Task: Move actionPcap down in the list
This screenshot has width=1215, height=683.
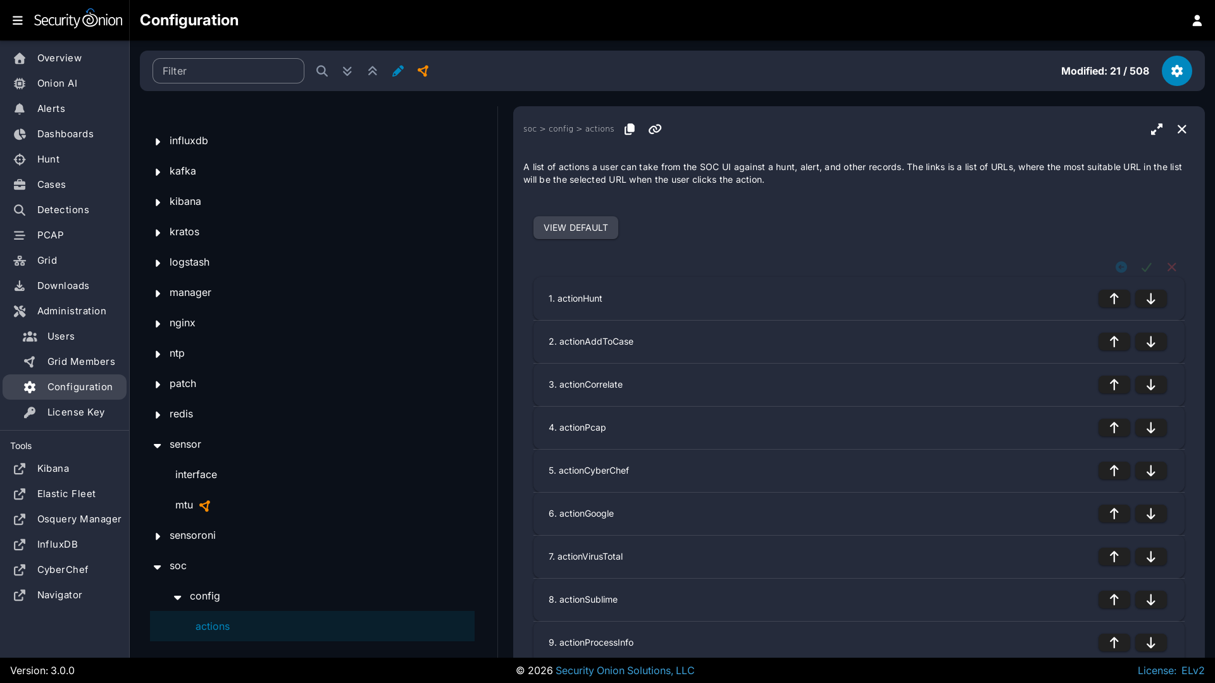Action: [1150, 428]
